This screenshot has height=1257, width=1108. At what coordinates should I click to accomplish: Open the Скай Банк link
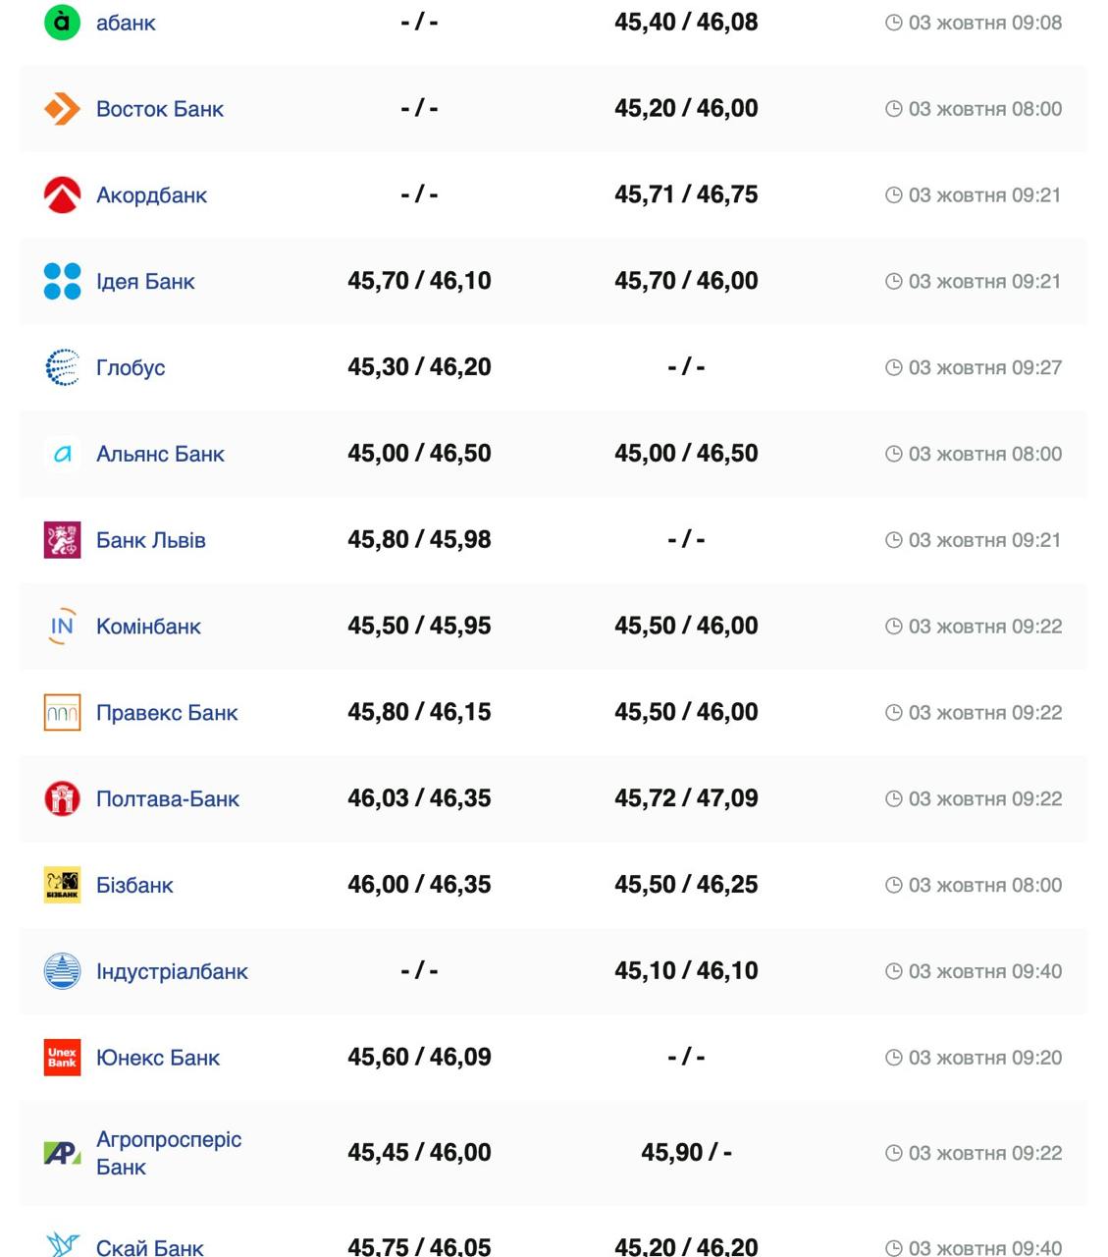click(149, 1247)
